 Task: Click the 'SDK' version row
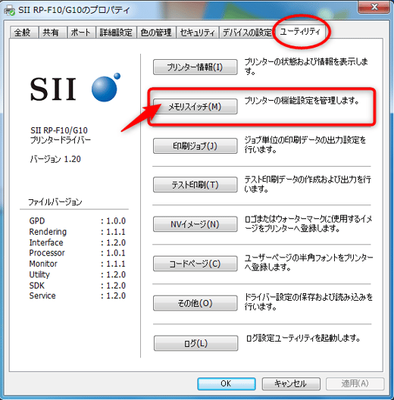point(77,286)
